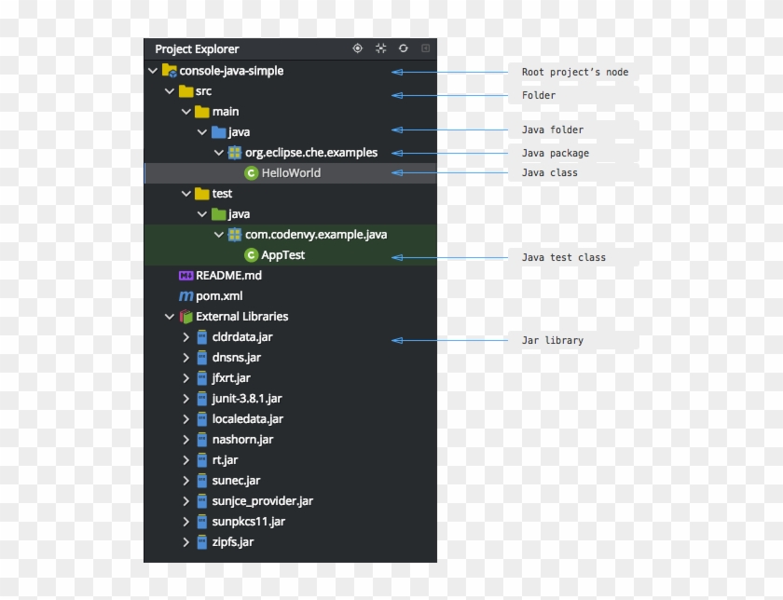Click the cldrdata.jar file icon

pyautogui.click(x=201, y=337)
